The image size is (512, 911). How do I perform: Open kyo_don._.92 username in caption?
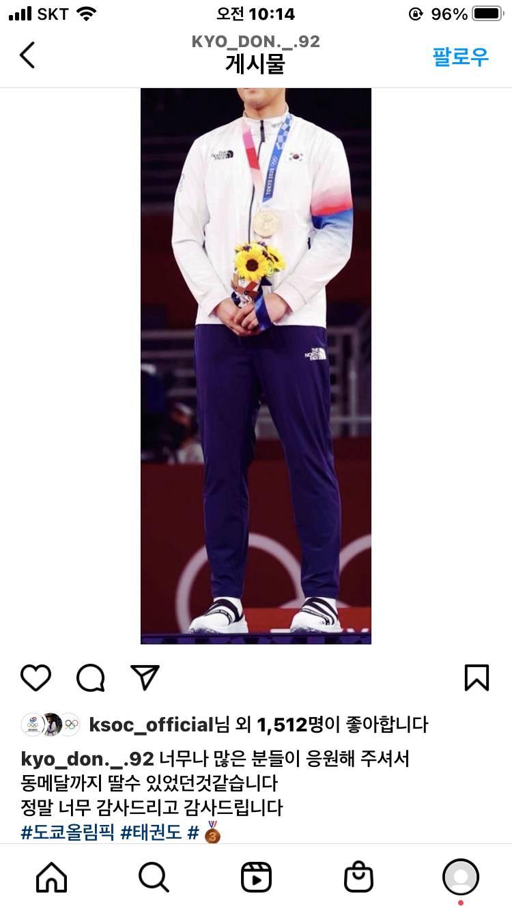tap(87, 759)
